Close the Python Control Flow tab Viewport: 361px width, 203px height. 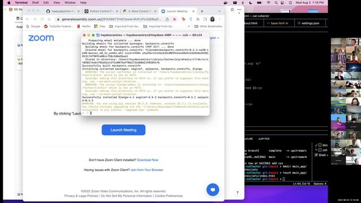click(117, 11)
